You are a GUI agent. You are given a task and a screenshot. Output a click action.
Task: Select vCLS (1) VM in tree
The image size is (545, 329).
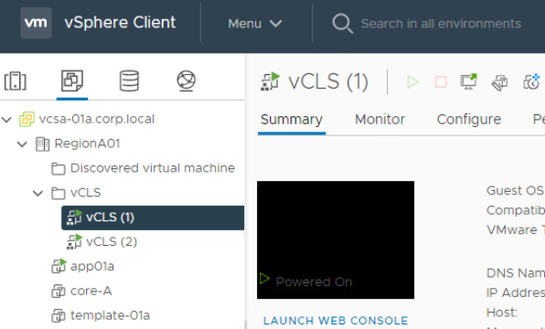153,218
